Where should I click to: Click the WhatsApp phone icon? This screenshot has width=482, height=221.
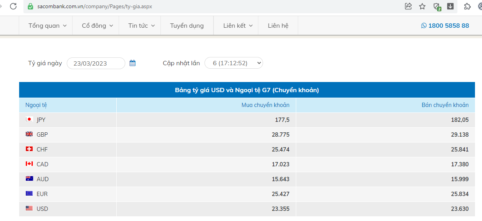pyautogui.click(x=424, y=26)
